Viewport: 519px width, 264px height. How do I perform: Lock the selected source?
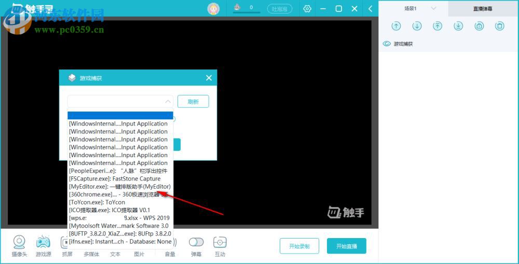pos(479,26)
